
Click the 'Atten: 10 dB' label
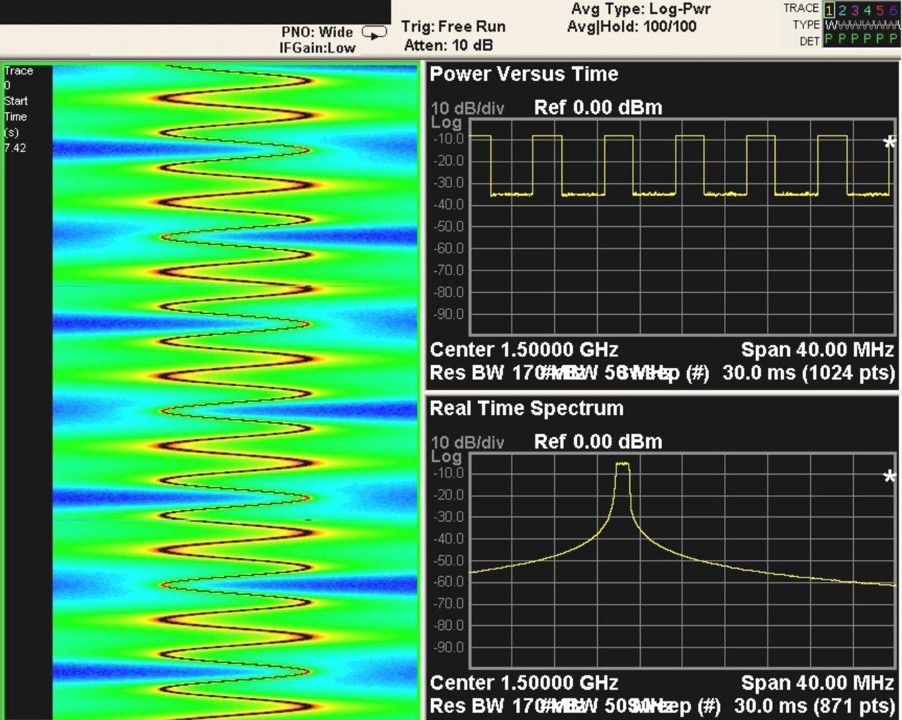pos(448,45)
